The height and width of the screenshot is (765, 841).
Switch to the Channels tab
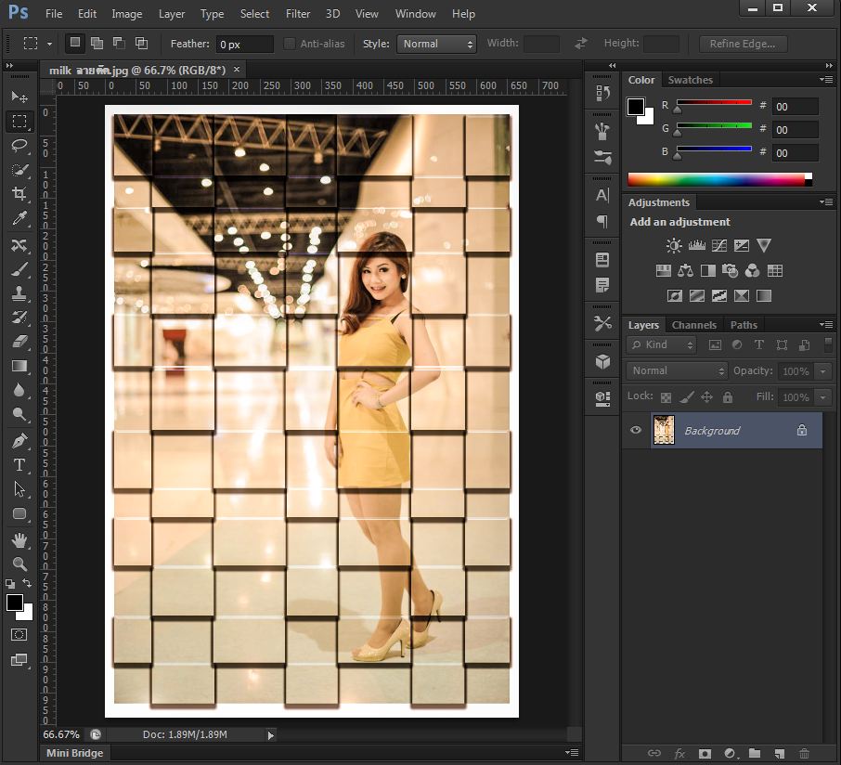tap(693, 325)
